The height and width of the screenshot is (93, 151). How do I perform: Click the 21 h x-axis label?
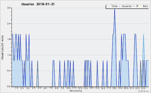[132, 88]
